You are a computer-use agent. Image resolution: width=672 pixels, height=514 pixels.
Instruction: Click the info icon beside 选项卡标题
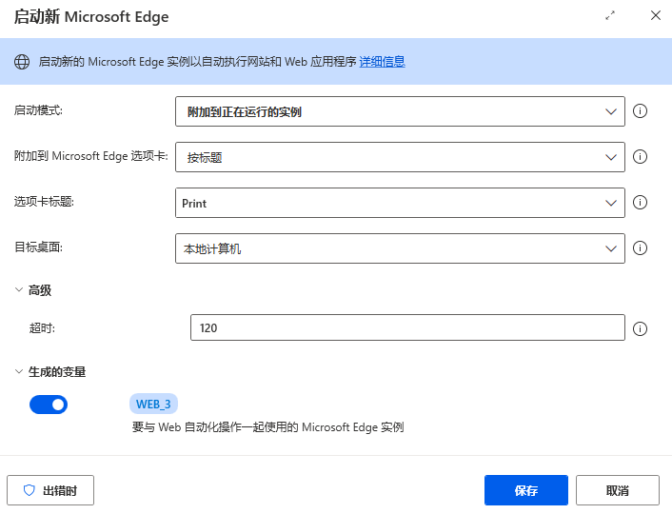click(x=640, y=203)
